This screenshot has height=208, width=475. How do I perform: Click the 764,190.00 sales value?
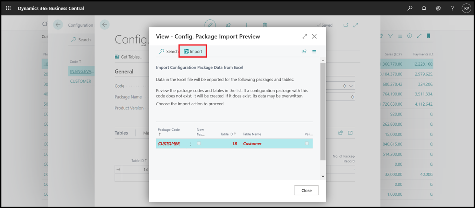click(x=392, y=94)
